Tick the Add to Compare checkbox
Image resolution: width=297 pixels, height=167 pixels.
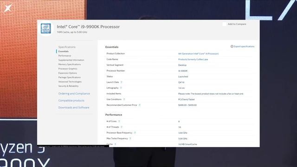point(224,24)
